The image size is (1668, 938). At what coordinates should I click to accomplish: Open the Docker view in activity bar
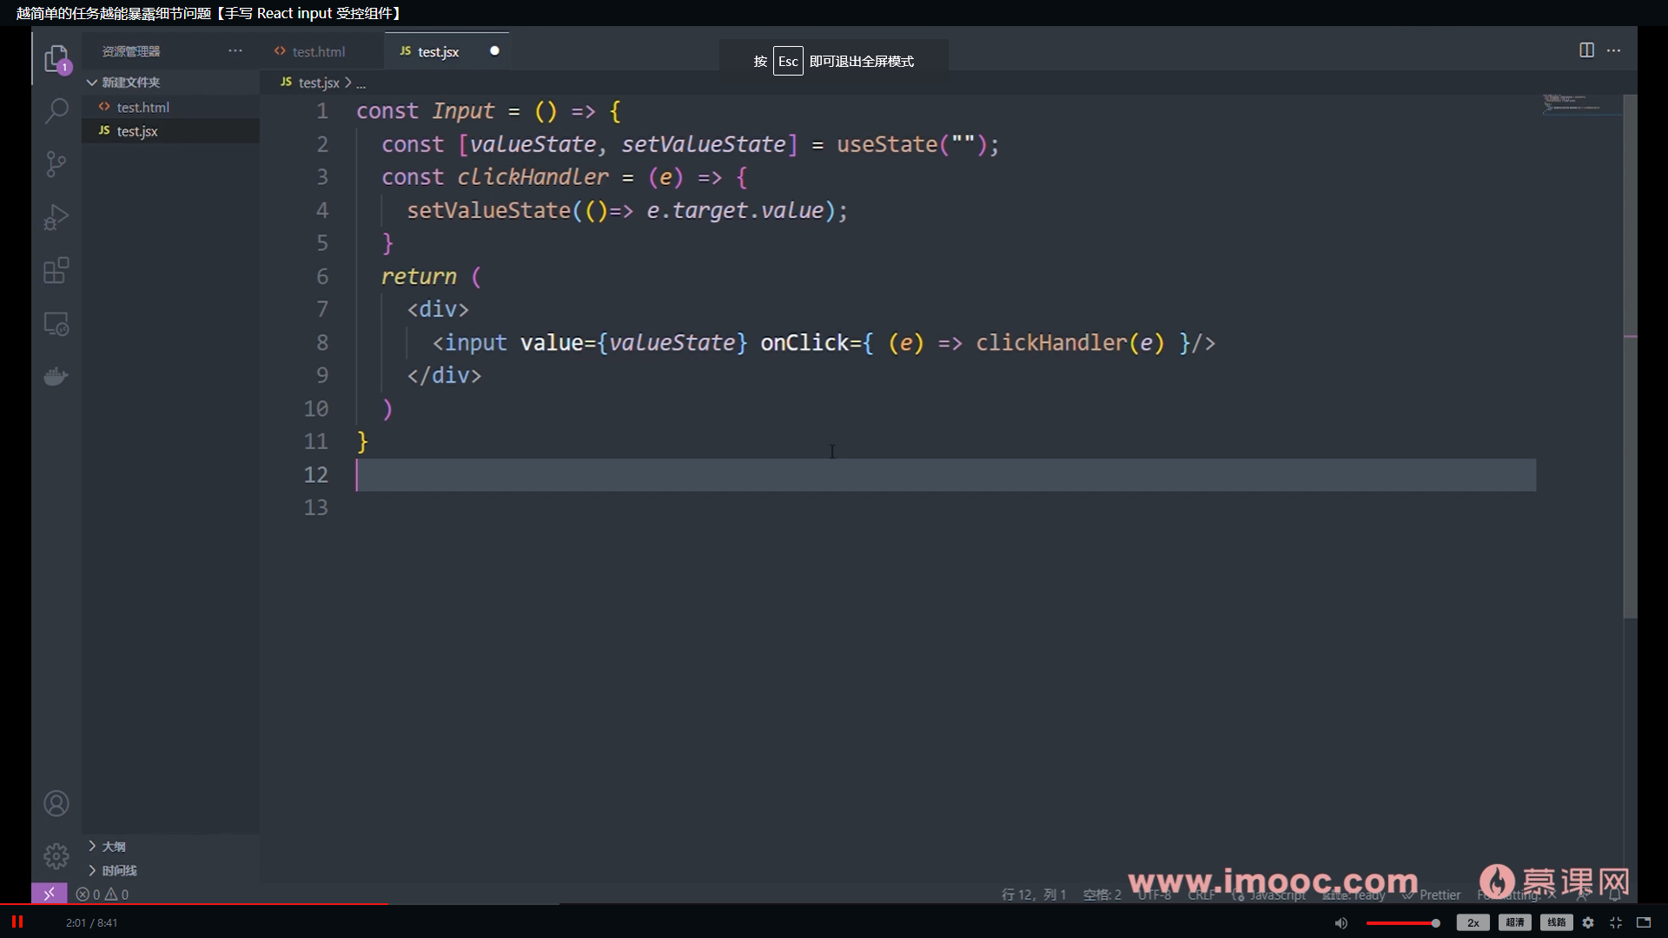[x=56, y=376]
